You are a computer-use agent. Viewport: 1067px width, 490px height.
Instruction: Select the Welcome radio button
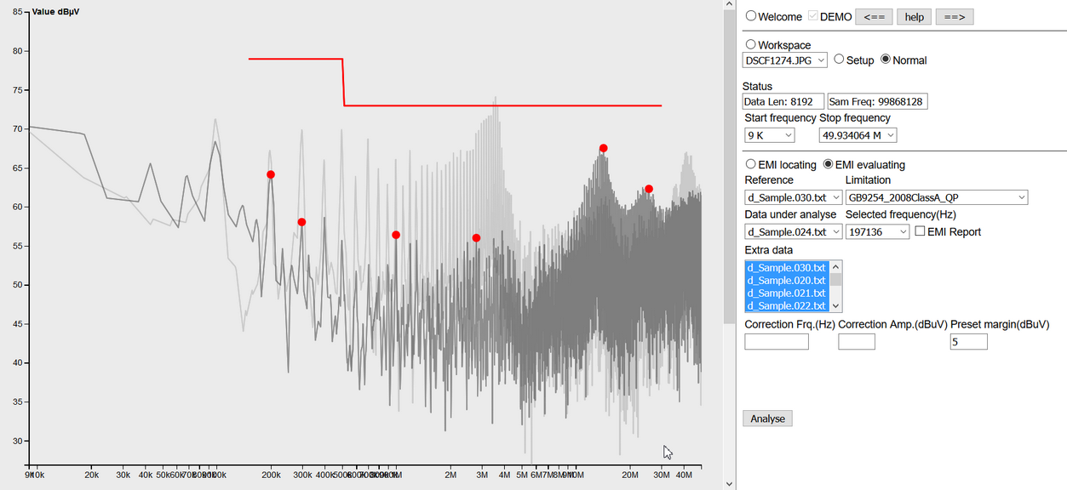tap(751, 16)
